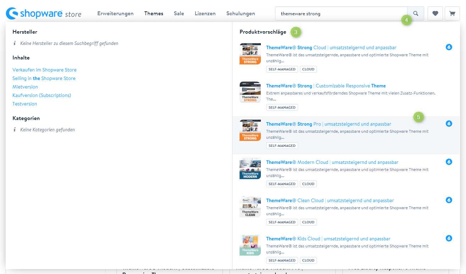Click SELF-MANAGED tag on ThemeWare Strong Cloud
466x274 pixels.
click(x=282, y=69)
